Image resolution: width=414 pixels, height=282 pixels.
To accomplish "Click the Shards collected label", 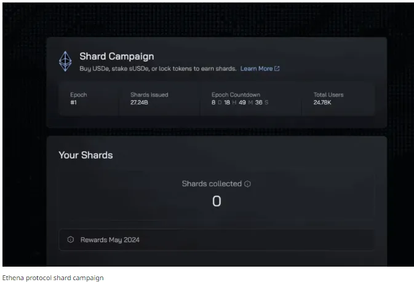I will (x=212, y=184).
